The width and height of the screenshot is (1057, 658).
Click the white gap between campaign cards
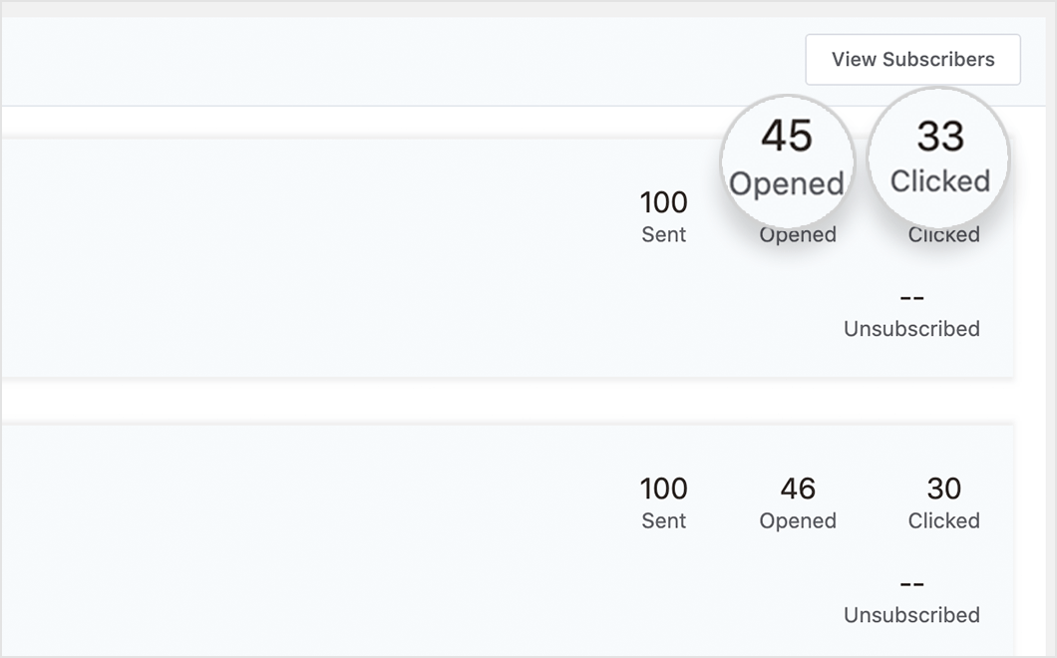click(499, 401)
